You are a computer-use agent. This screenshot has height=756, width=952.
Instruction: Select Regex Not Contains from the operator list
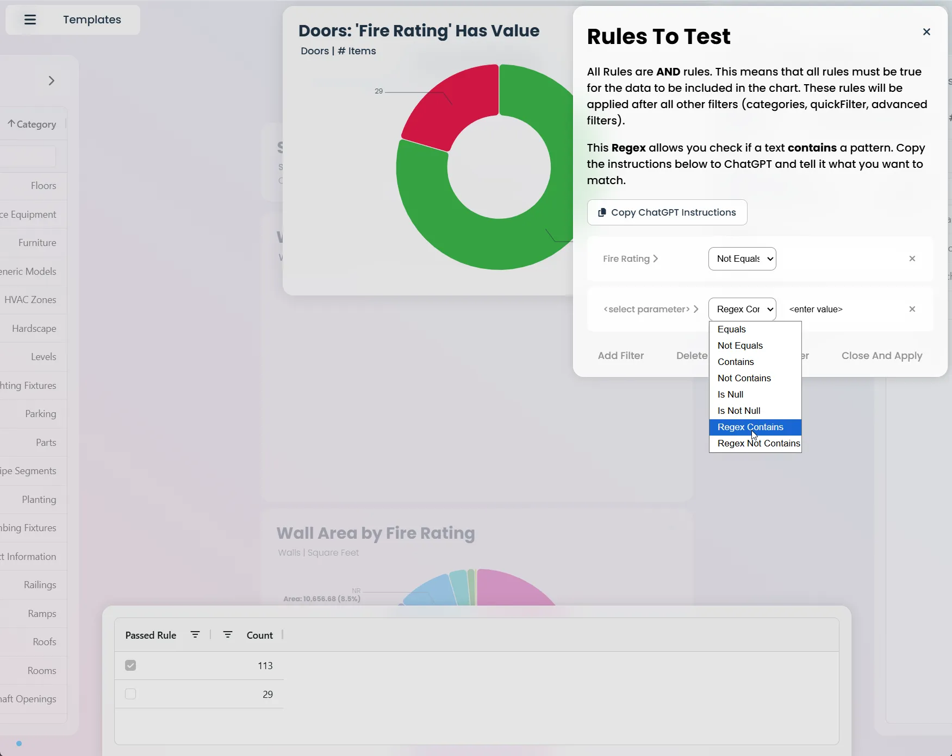tap(758, 443)
